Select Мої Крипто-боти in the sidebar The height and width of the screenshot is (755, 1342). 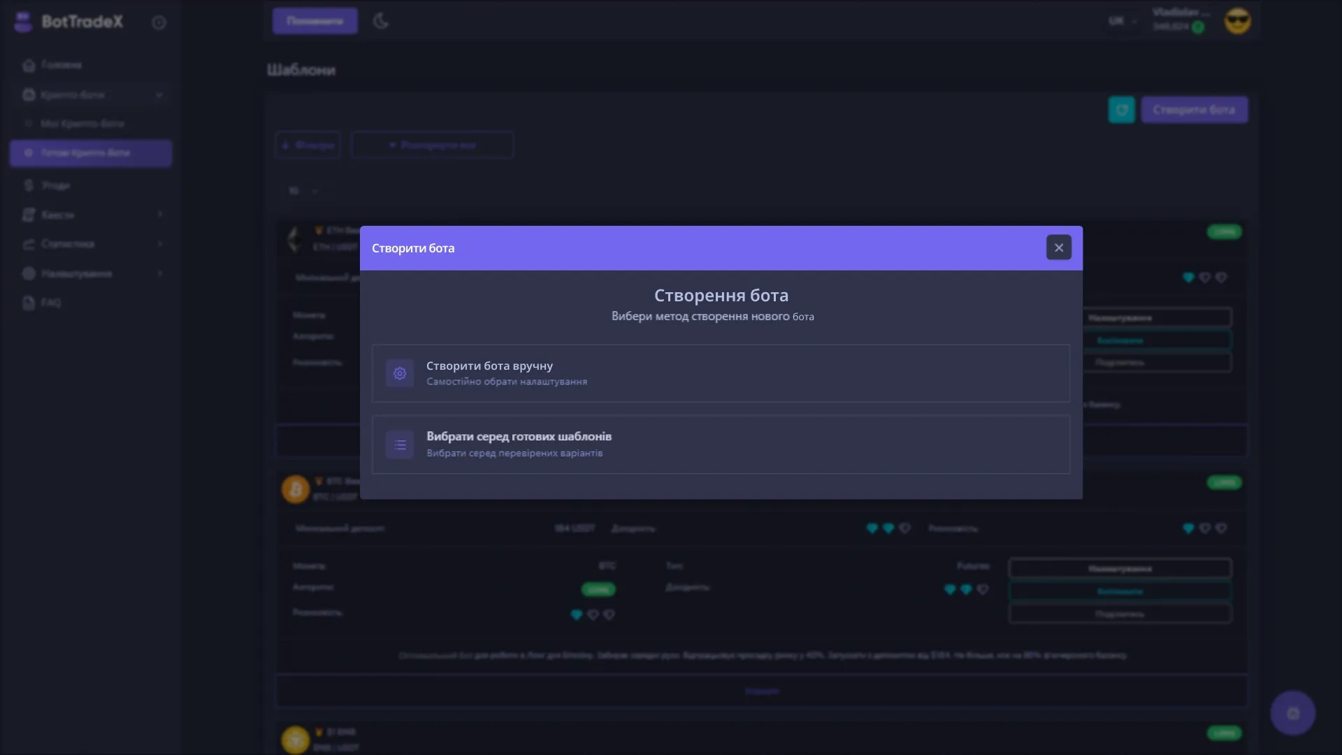(x=82, y=123)
